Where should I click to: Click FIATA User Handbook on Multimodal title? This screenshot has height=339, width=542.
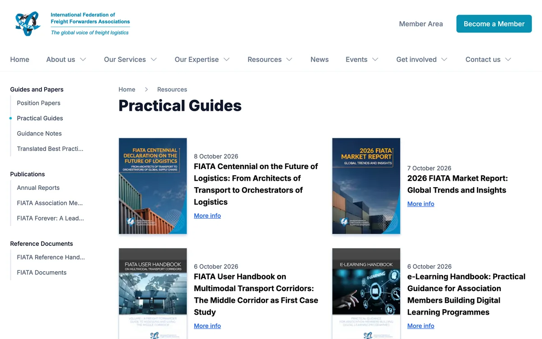click(256, 294)
